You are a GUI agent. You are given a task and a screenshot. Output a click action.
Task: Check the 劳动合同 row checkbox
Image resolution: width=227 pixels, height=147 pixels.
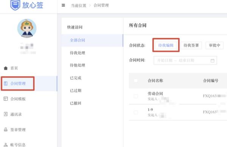click(136, 96)
